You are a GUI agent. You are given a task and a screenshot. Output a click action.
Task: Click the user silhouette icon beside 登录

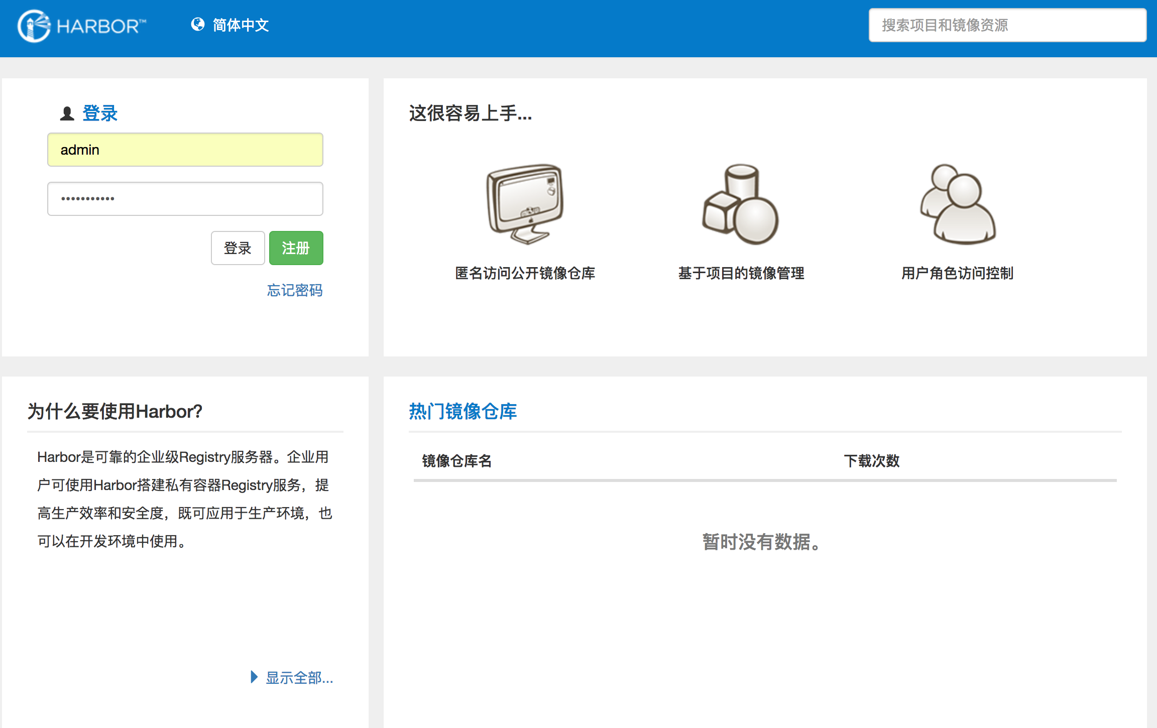[67, 113]
